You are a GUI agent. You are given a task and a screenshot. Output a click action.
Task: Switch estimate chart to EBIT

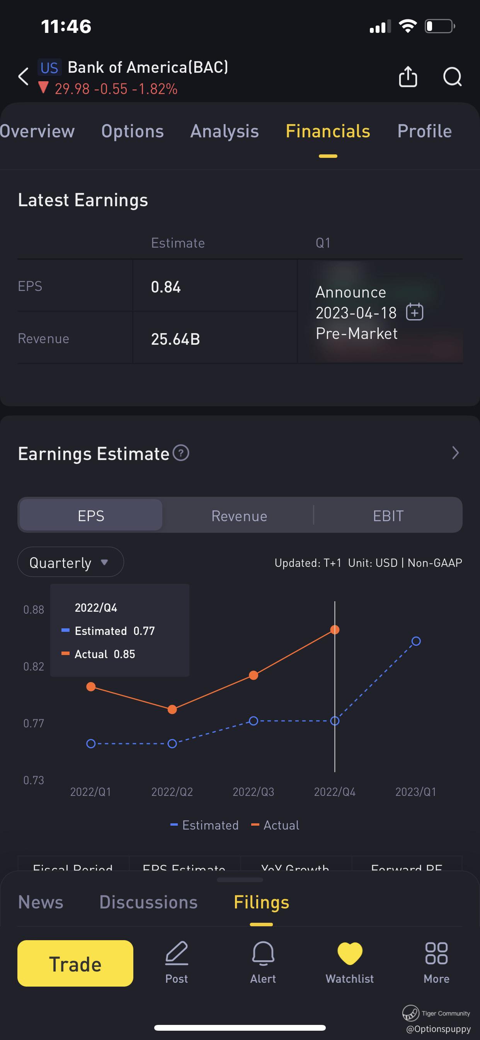[388, 515]
